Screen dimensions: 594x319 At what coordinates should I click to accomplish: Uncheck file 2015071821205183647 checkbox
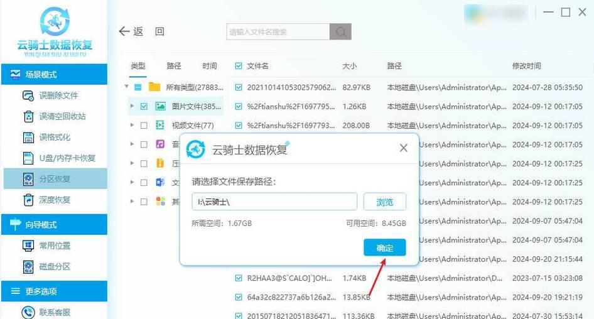(238, 315)
